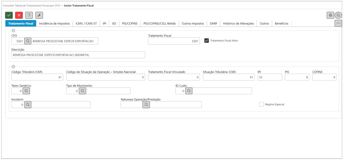Open the more tabs ellipsis button

338,23
